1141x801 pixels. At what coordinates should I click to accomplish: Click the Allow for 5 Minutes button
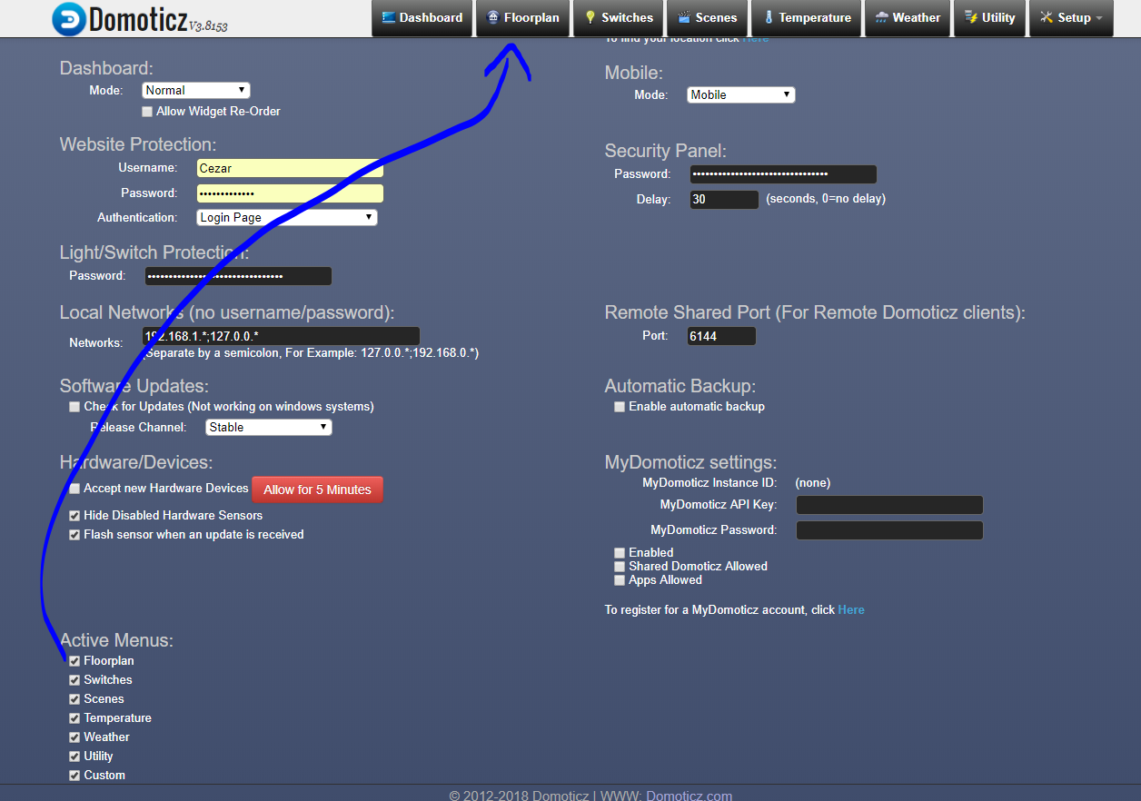(317, 489)
